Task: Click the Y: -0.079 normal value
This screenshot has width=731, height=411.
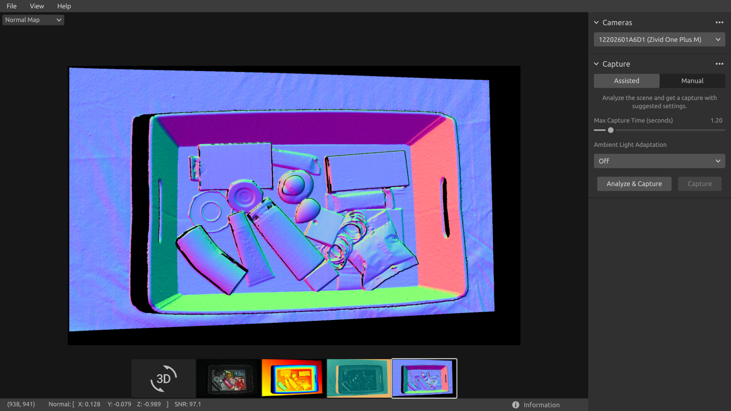Action: click(x=119, y=404)
